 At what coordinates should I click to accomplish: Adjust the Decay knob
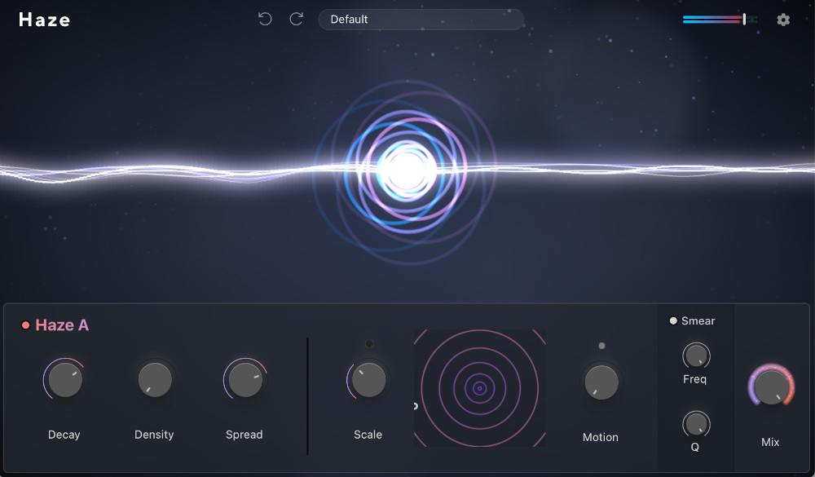[x=64, y=378]
